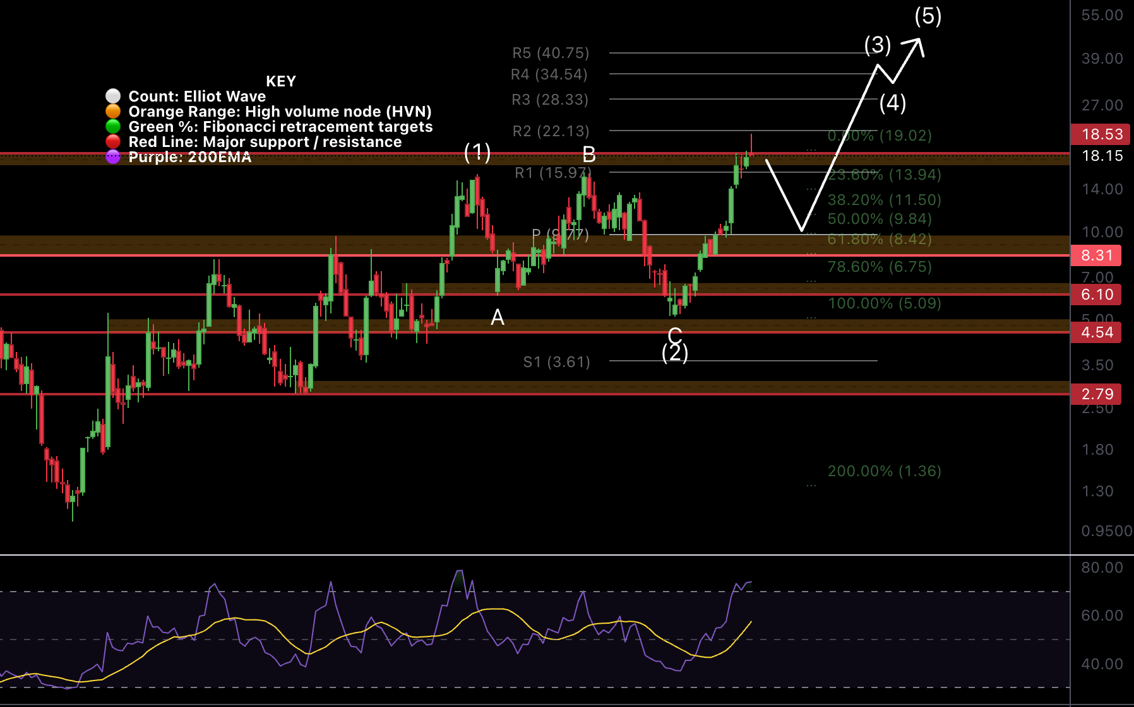Select the 200.00% (1.36) Fibonacci label
This screenshot has width=1134, height=707.
click(884, 471)
